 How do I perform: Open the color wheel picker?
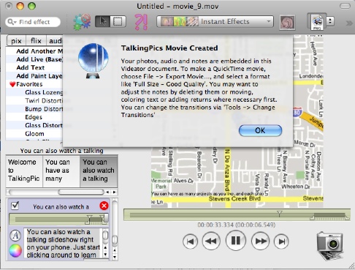15,251
